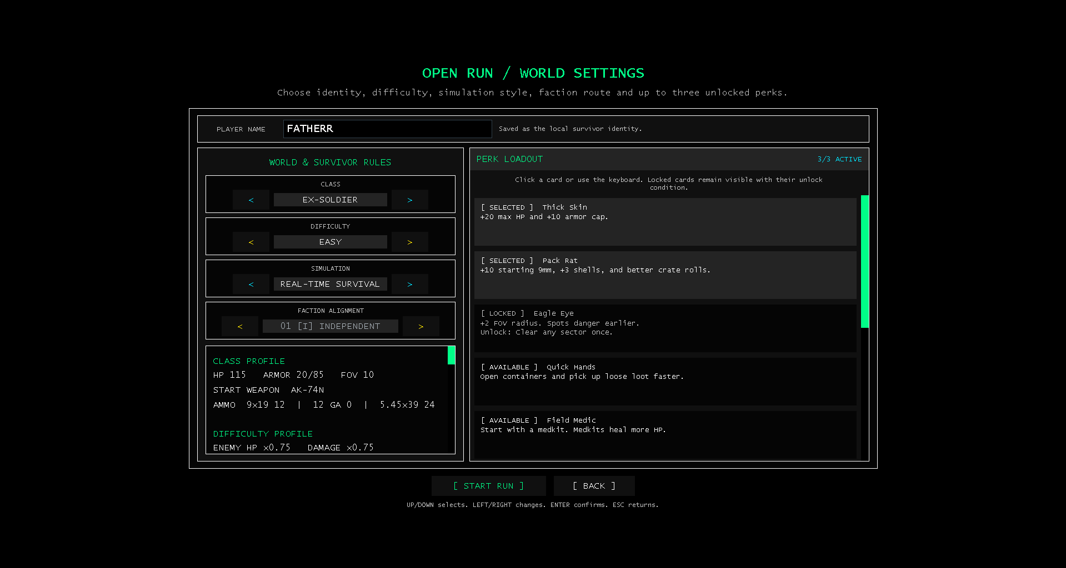Click the previous Simulation arrow
The width and height of the screenshot is (1066, 568).
pyautogui.click(x=251, y=284)
